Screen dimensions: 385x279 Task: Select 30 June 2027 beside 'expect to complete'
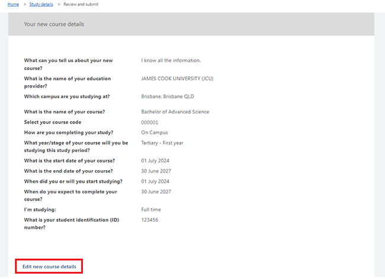(x=156, y=192)
